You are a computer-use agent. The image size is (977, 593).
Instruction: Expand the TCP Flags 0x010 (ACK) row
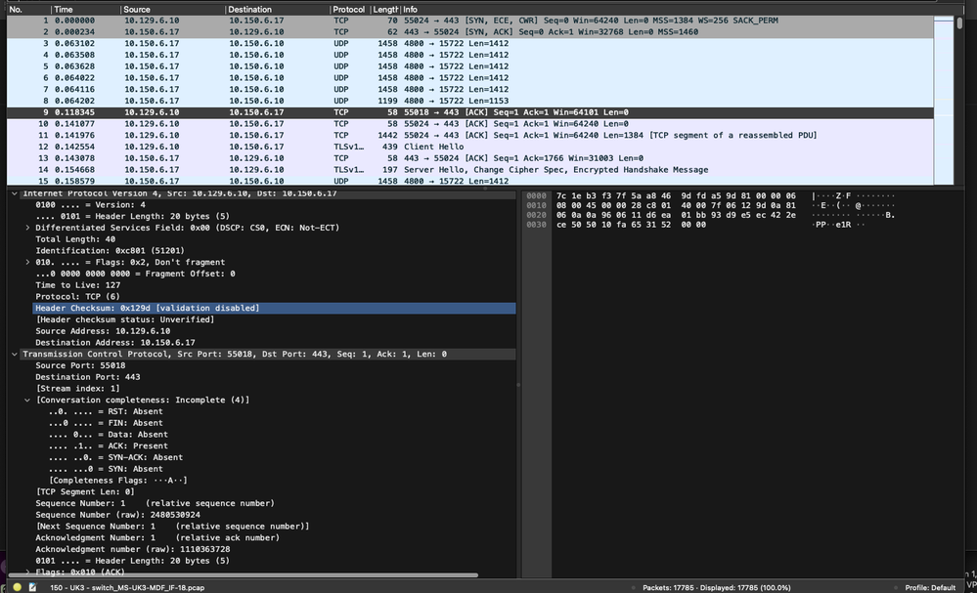27,572
